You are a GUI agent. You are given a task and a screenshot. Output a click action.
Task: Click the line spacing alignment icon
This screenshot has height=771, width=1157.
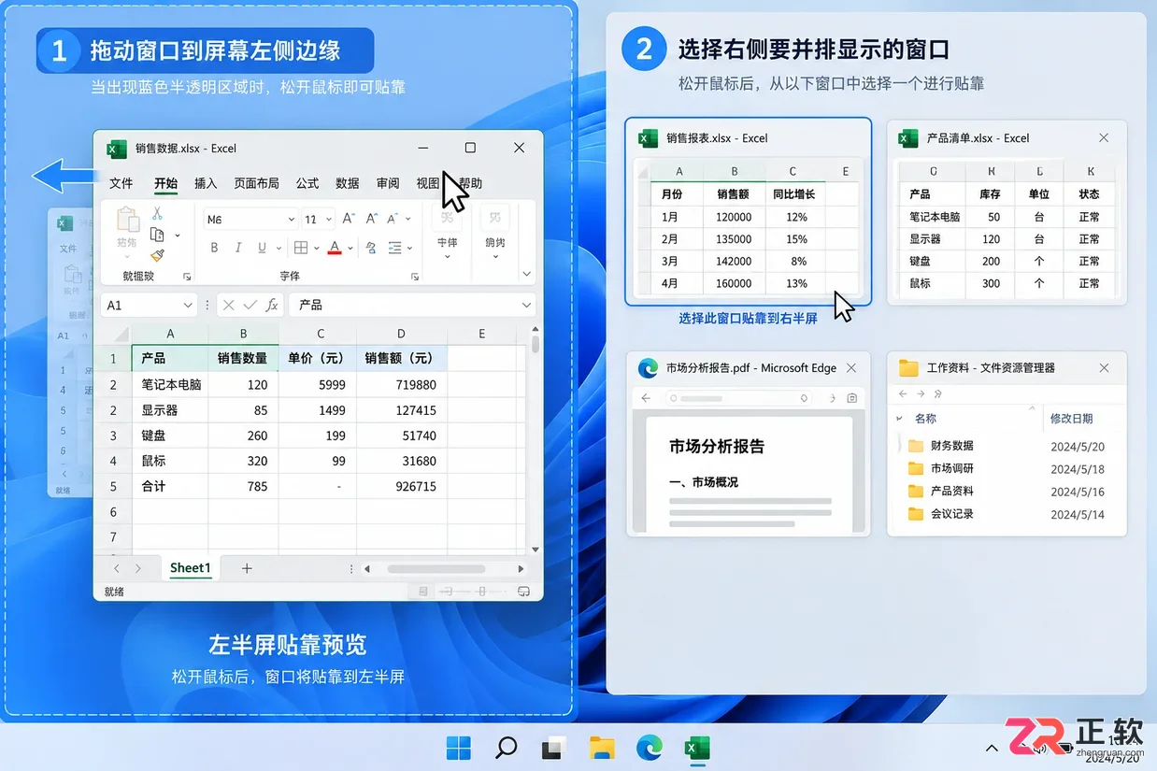[396, 248]
